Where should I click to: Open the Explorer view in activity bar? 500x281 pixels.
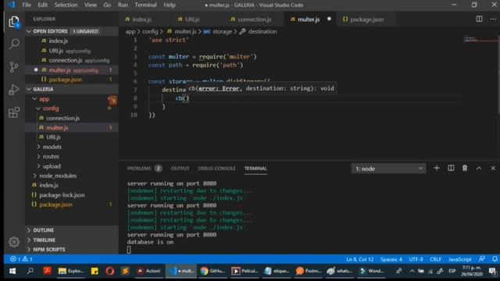(14, 22)
